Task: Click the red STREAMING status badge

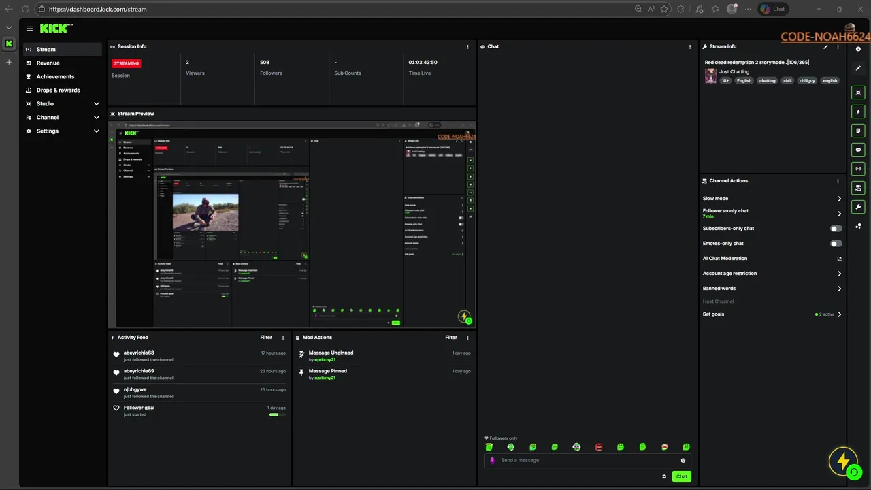Action: 127,63
